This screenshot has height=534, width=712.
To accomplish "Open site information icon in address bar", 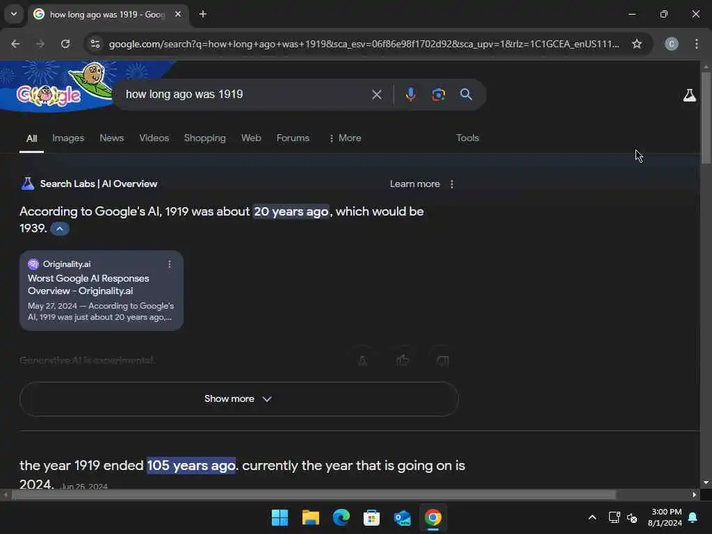I will (x=95, y=44).
